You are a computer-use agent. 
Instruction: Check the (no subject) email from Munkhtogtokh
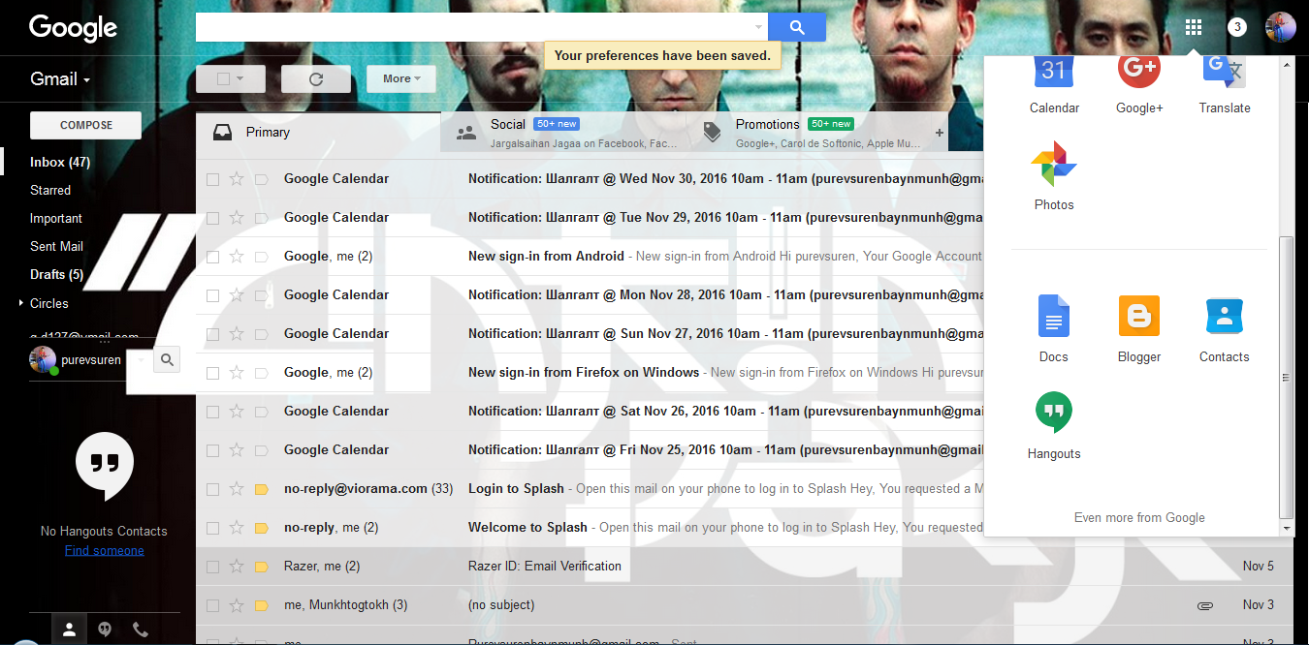tap(212, 605)
